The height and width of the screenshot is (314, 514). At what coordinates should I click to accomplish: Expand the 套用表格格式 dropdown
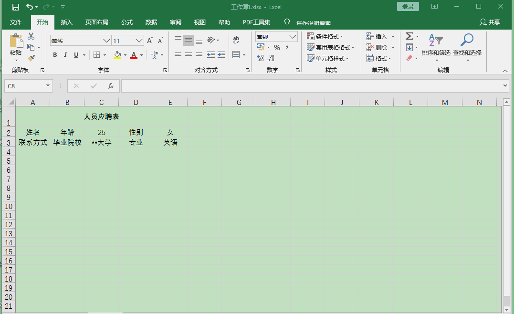(353, 48)
